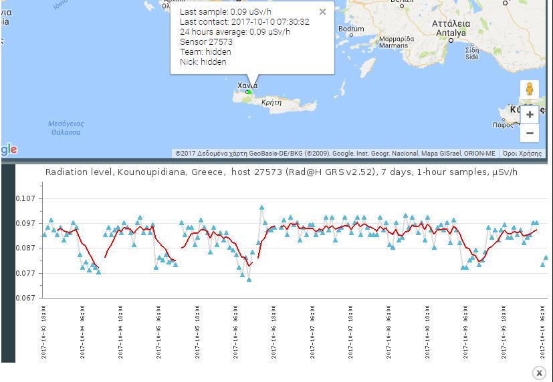The image size is (553, 382).
Task: Click the last data point on the chart
Action: [546, 257]
